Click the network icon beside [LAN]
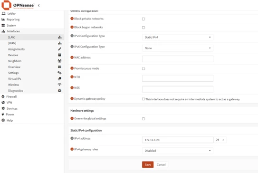 [59, 37]
